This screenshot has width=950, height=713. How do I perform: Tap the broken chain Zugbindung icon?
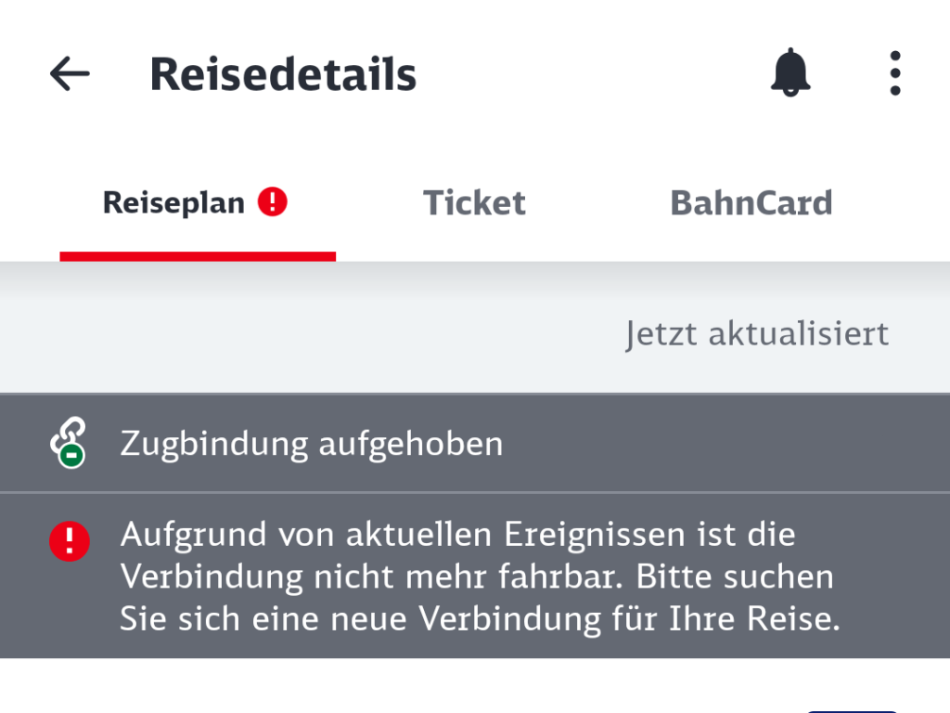tap(67, 439)
